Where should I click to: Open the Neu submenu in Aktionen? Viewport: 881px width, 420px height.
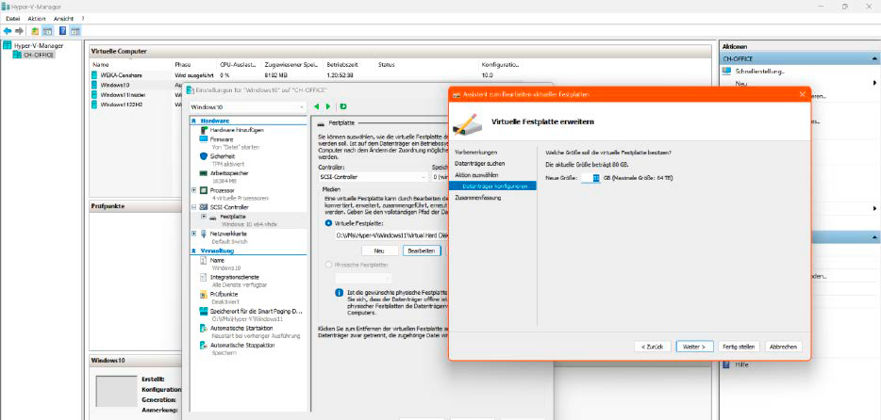click(x=741, y=83)
